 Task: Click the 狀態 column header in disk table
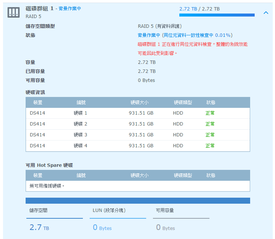point(211,102)
